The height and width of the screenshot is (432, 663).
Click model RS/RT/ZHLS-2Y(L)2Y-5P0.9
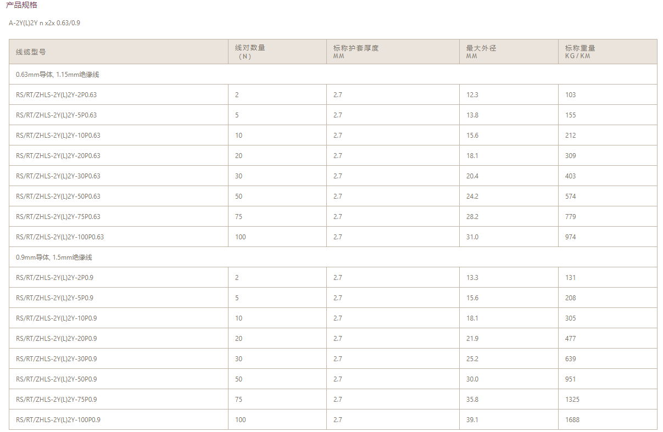click(x=55, y=298)
